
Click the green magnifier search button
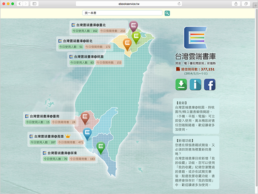[x=167, y=13]
